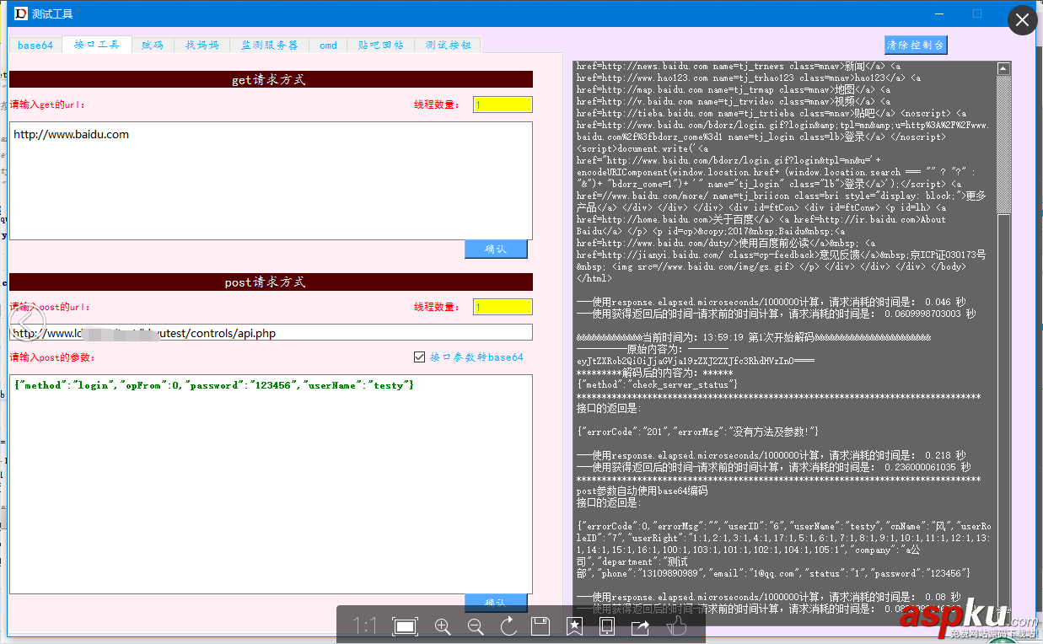Click the share icon in the bottom toolbar
The image size is (1043, 644).
pos(640,626)
